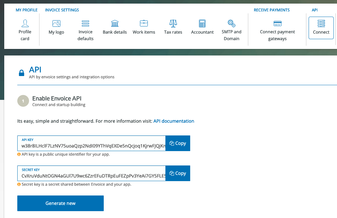
Task: Click the API Connect server icon
Action: tap(321, 23)
